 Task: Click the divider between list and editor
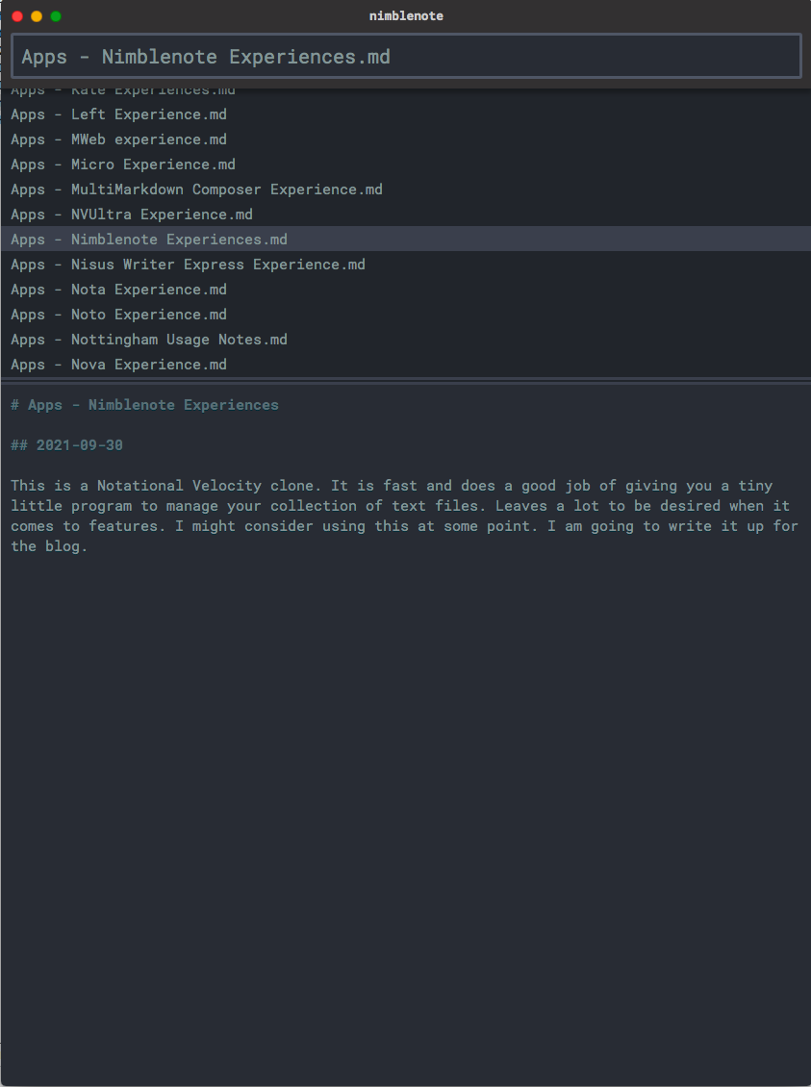point(406,380)
